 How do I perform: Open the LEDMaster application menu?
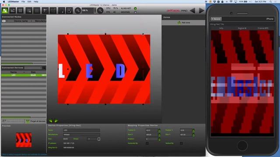coord(13,2)
